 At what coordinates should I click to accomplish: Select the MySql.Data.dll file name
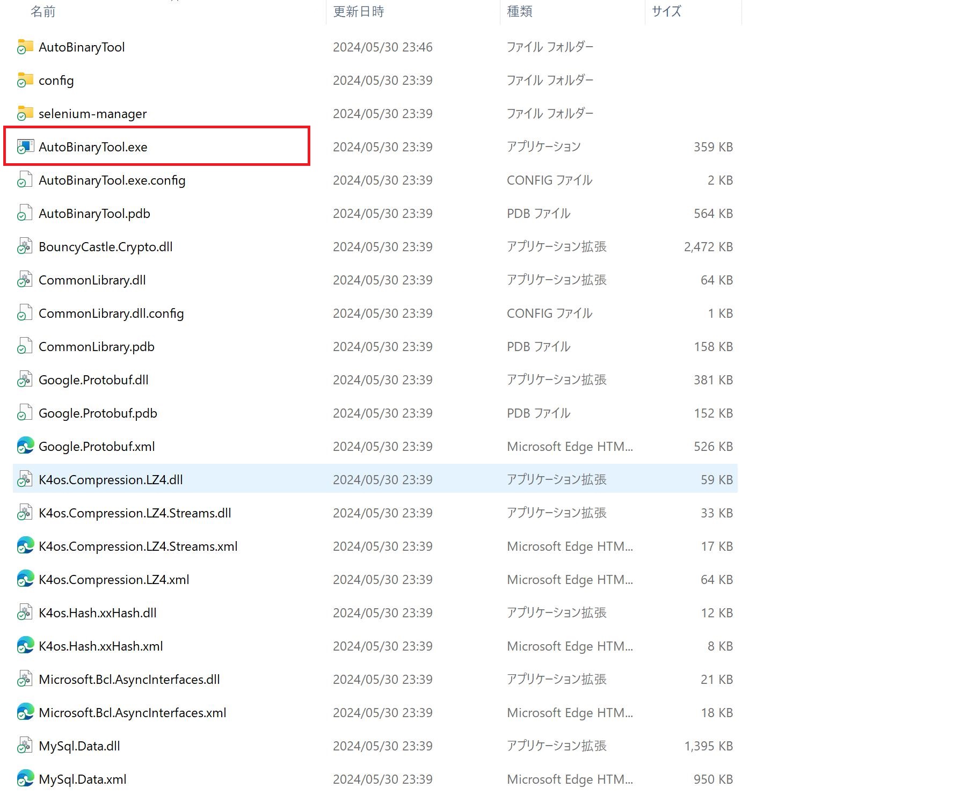(x=79, y=746)
